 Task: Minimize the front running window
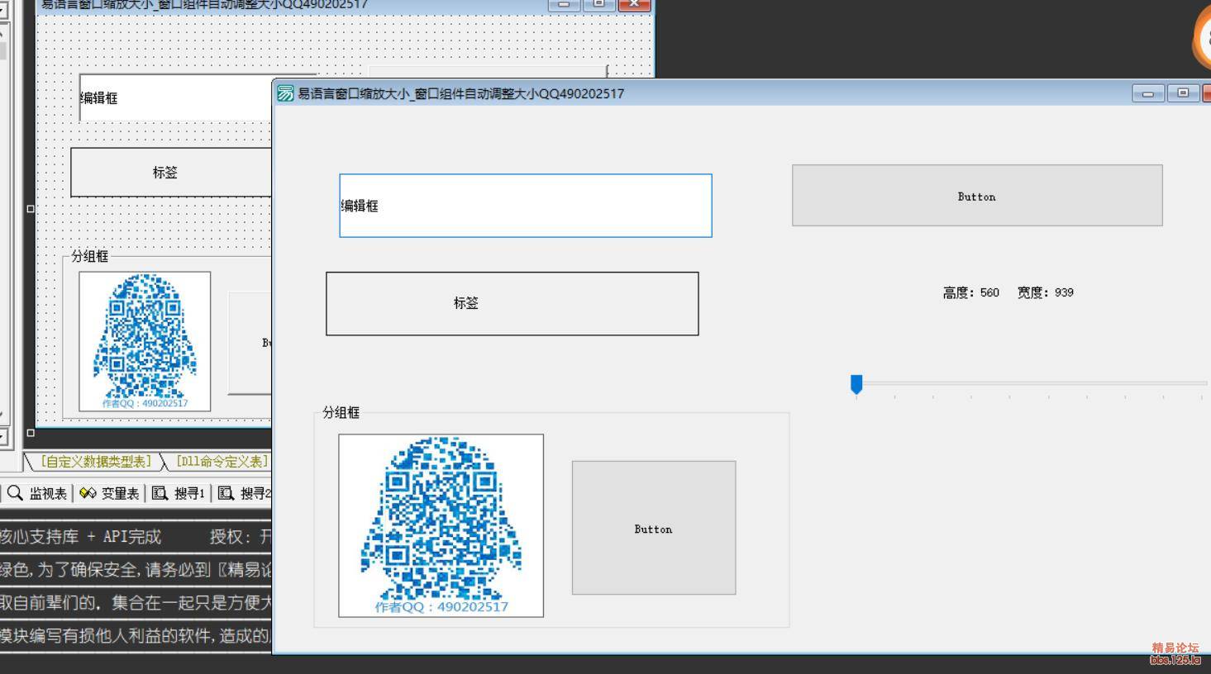[x=1148, y=93]
